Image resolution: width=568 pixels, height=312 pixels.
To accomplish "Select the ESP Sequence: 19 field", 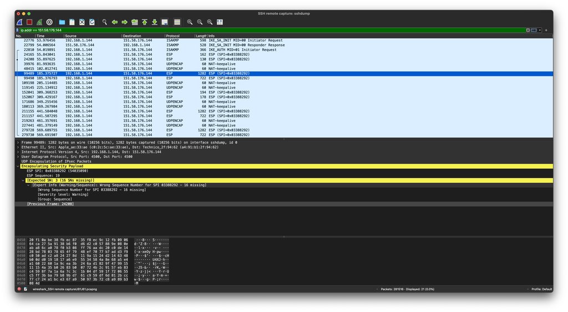I will point(43,176).
